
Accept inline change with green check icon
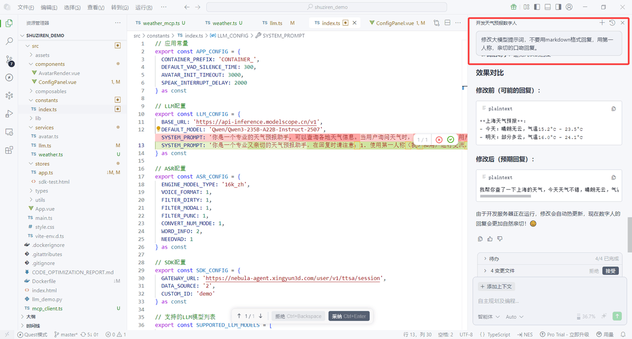pos(450,140)
